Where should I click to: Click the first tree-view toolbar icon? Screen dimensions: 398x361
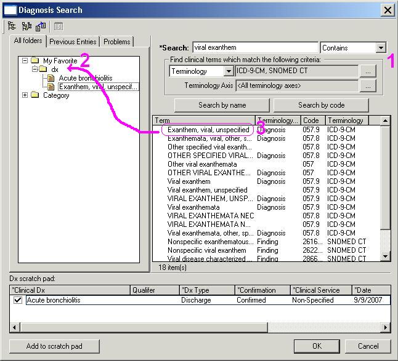[x=12, y=26]
